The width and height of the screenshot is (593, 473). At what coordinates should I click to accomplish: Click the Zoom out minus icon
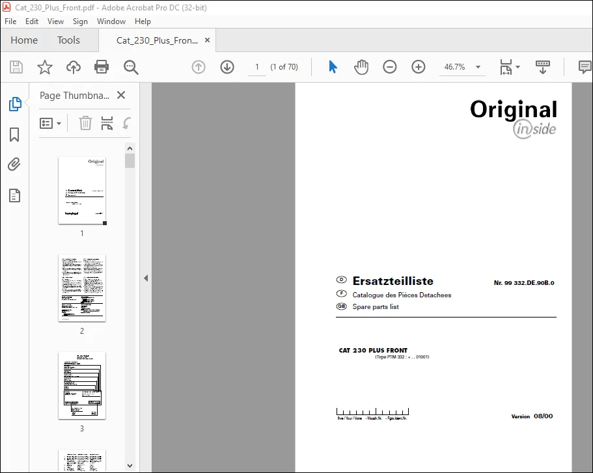tap(389, 67)
